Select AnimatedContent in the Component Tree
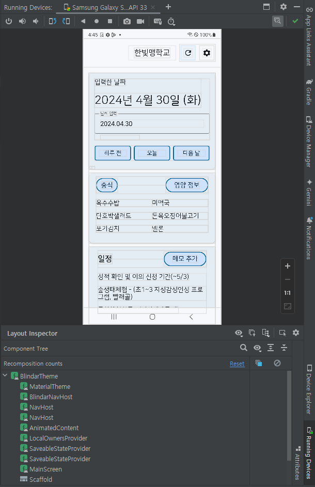This screenshot has height=487, width=315. [x=54, y=428]
